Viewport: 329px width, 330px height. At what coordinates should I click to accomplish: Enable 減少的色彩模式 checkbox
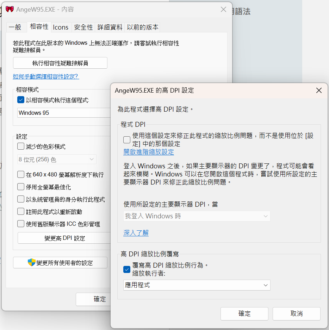click(x=21, y=146)
